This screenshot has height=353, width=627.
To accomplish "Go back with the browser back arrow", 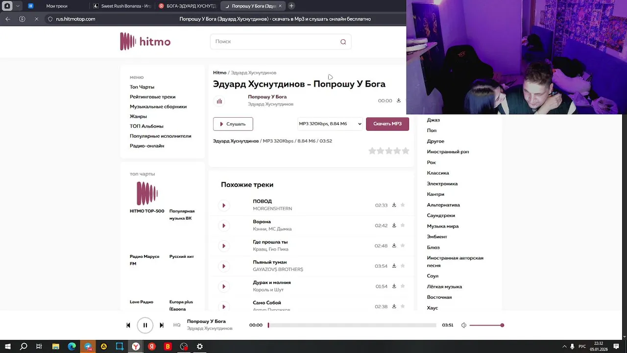I will coord(8,19).
